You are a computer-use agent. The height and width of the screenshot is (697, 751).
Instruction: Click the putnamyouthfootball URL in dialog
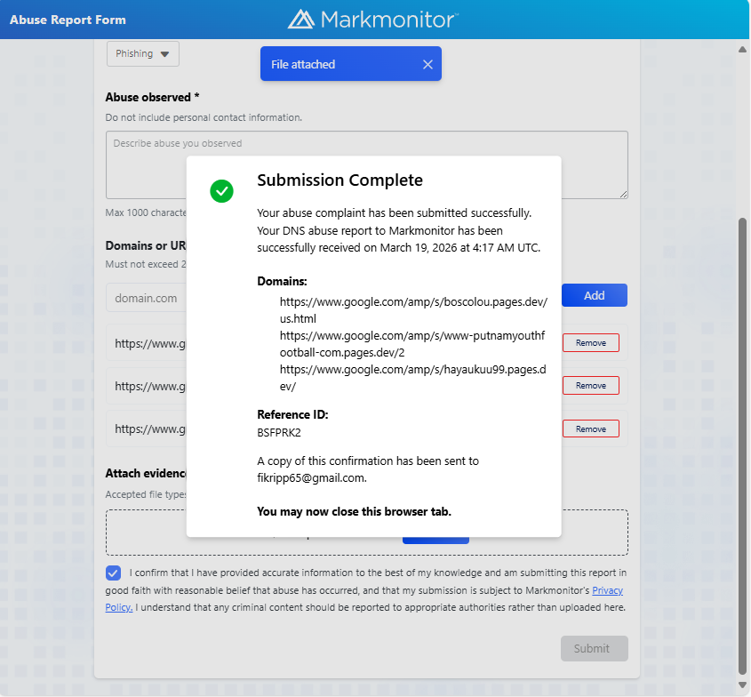(412, 344)
